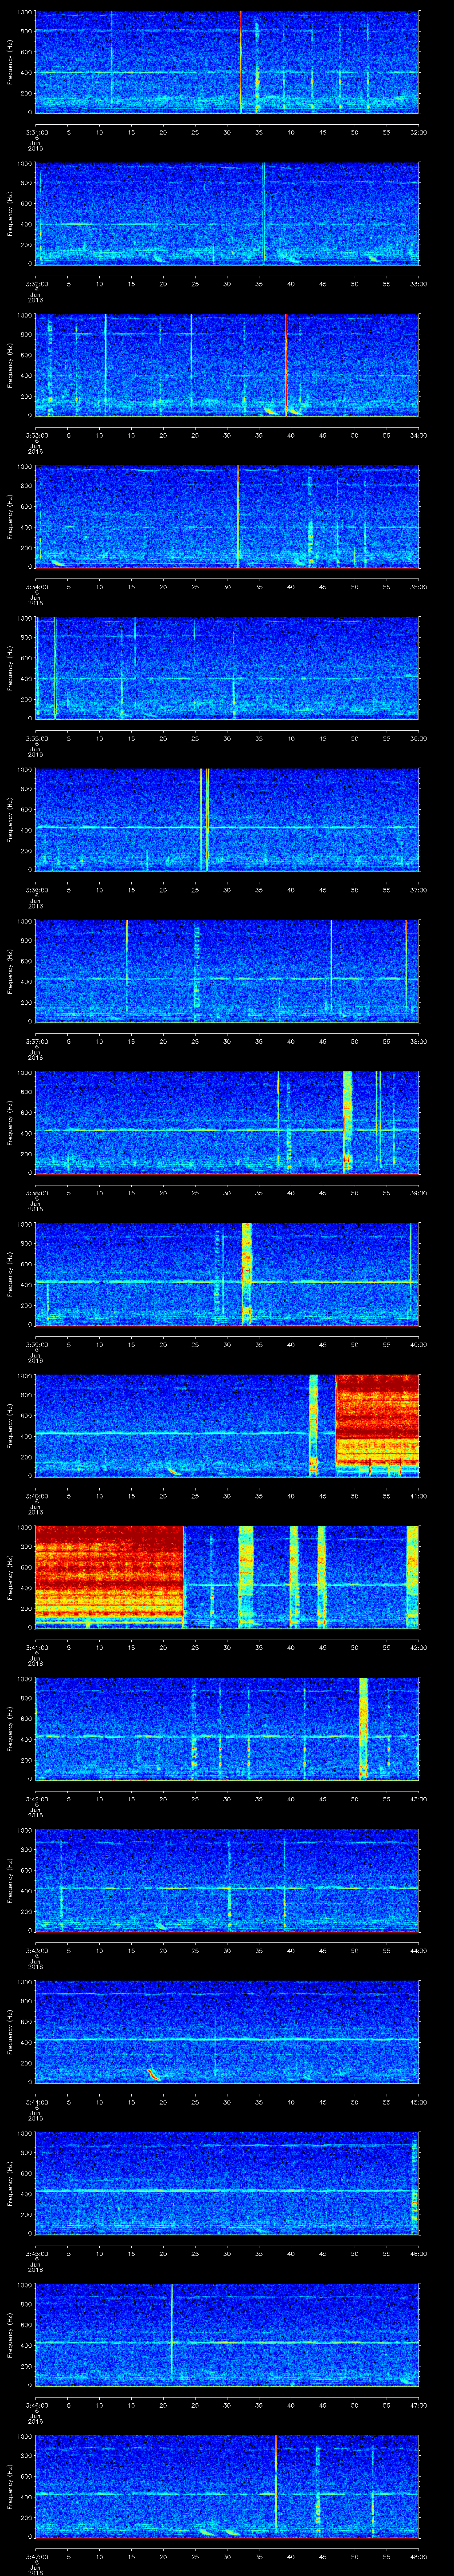Click the 3:40:00 start time label
Image resolution: width=454 pixels, height=2576 pixels.
click(x=36, y=1496)
